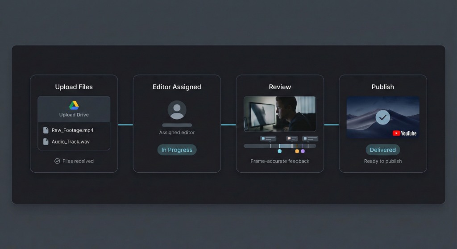Screen dimensions: 457x249
Task: Click the middle comment bubble above the timeline
Action: pyautogui.click(x=292, y=138)
